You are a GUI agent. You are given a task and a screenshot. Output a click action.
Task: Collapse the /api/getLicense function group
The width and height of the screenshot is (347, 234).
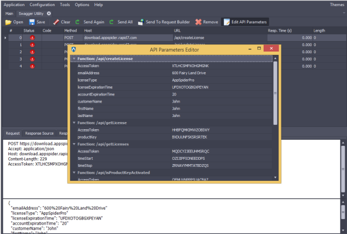(x=75, y=123)
